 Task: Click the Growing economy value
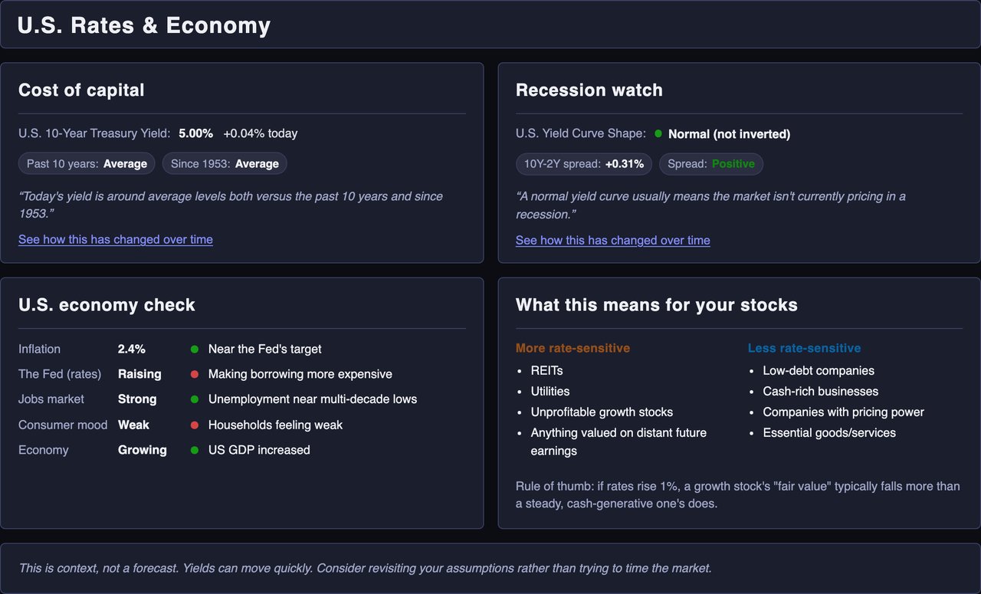tap(143, 450)
